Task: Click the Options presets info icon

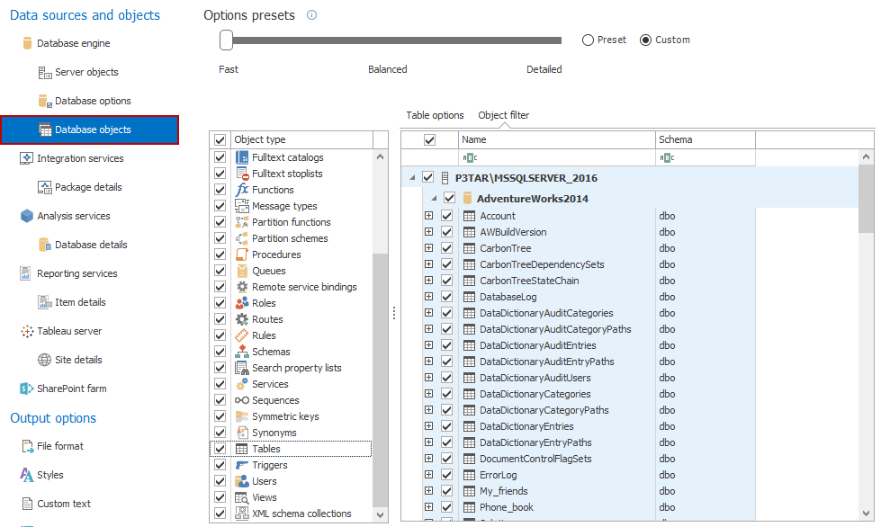Action: coord(312,15)
